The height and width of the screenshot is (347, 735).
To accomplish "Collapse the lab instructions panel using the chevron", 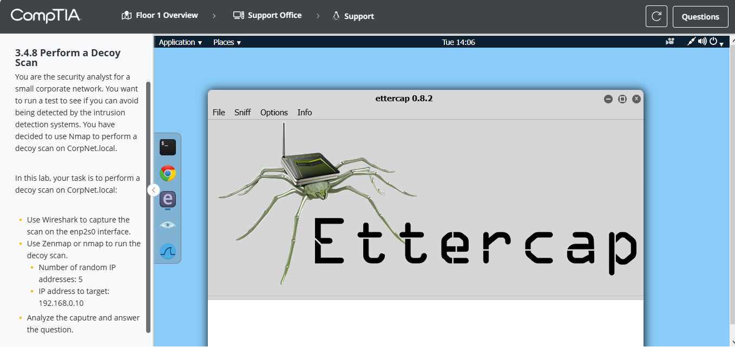I will tap(153, 190).
